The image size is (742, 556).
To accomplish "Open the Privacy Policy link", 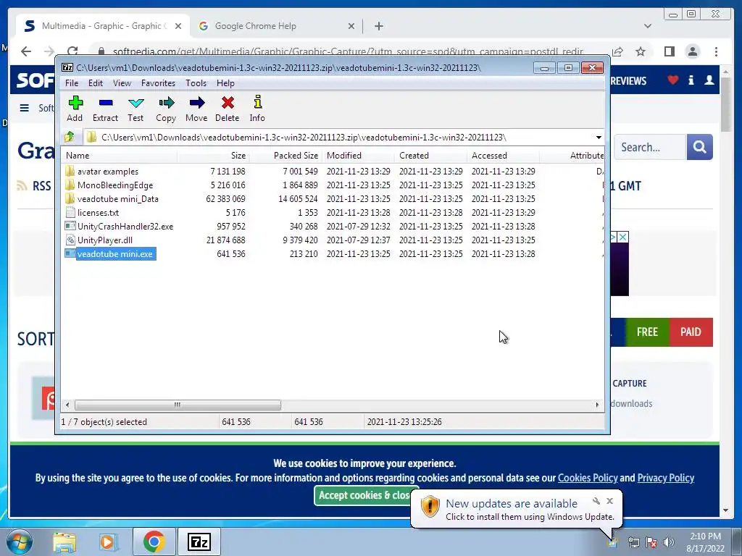I will click(x=666, y=478).
